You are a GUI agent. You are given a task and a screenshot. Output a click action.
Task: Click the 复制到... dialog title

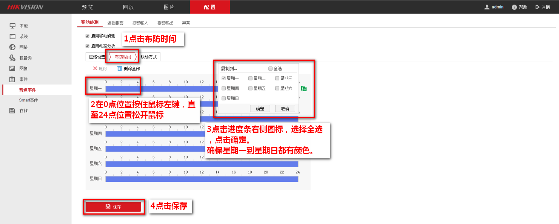[229, 69]
